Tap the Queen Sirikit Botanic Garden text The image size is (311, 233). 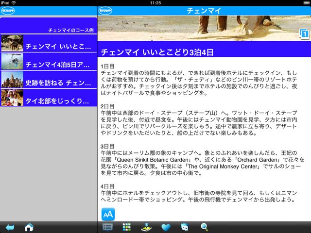tap(152, 160)
